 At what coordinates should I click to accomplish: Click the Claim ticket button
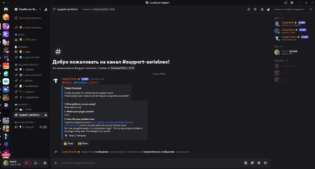click(x=83, y=143)
